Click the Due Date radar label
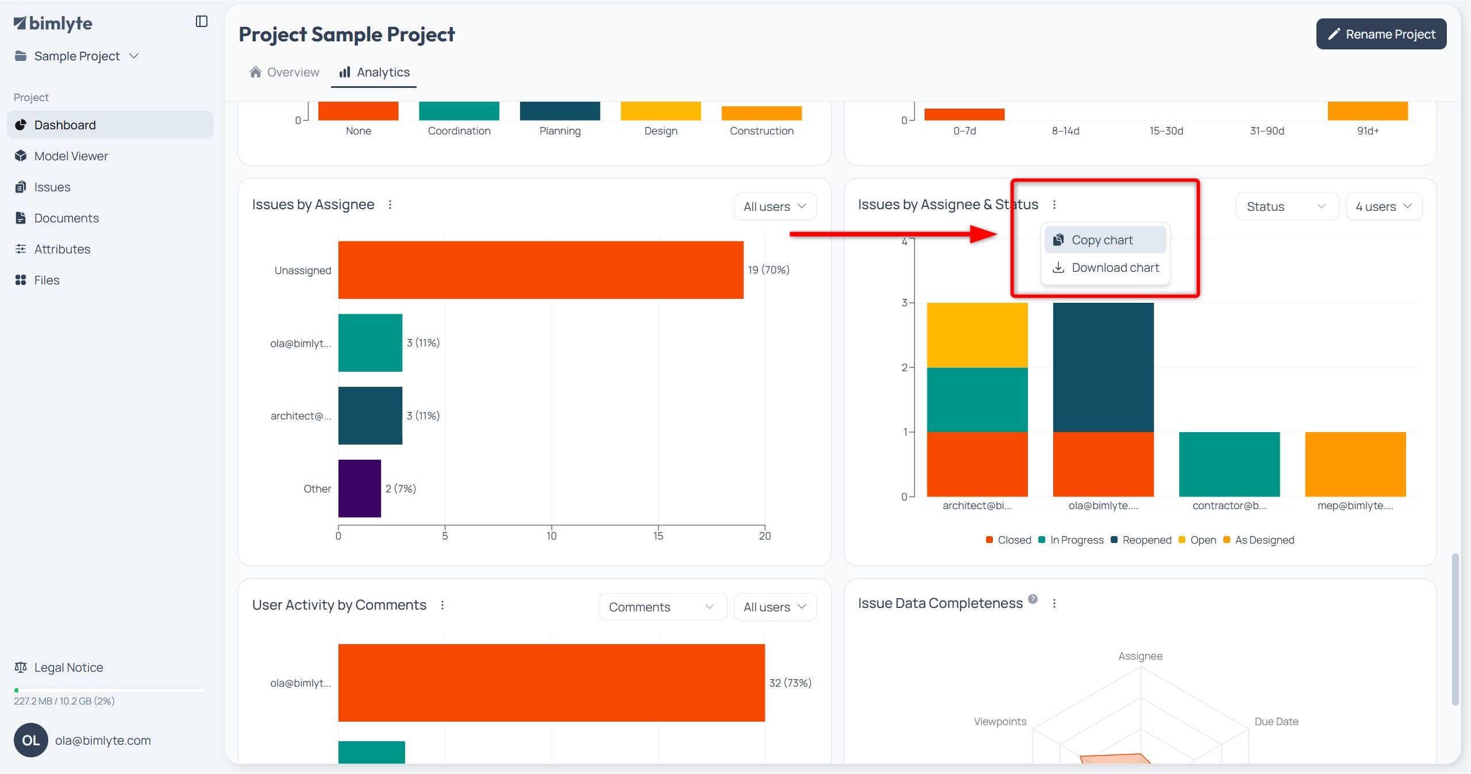Image resolution: width=1471 pixels, height=774 pixels. click(x=1276, y=721)
